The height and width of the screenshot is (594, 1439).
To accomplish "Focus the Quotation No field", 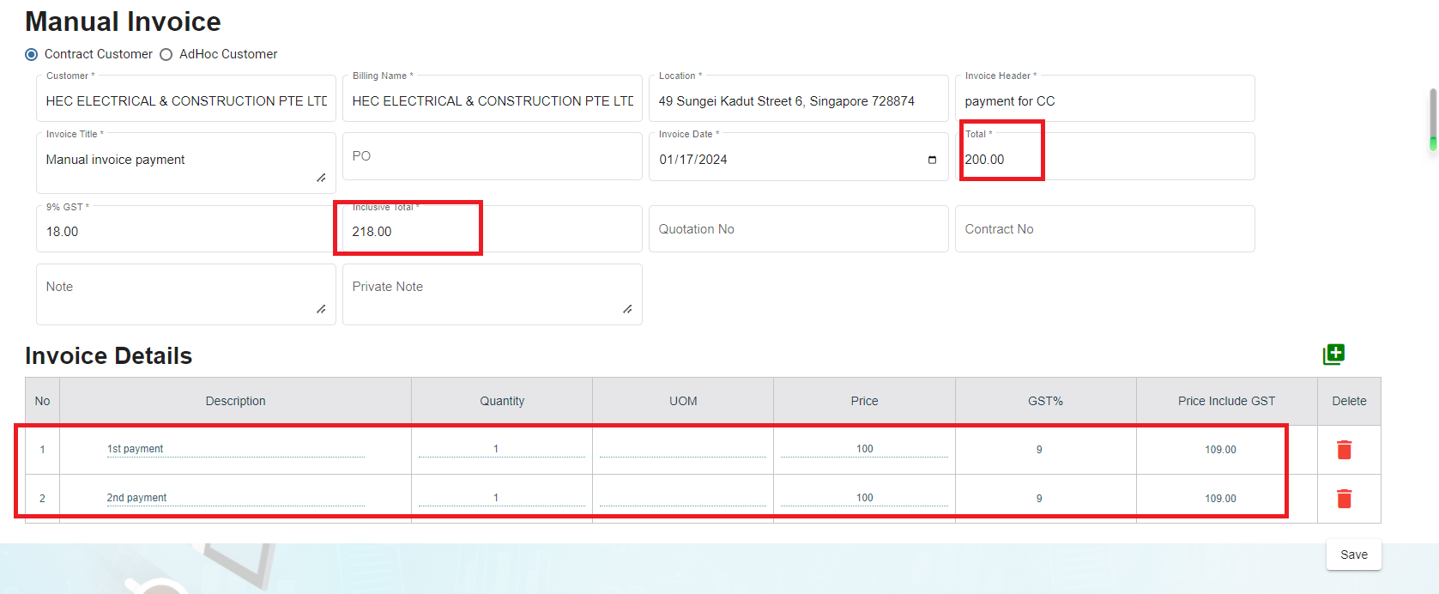I will point(798,229).
